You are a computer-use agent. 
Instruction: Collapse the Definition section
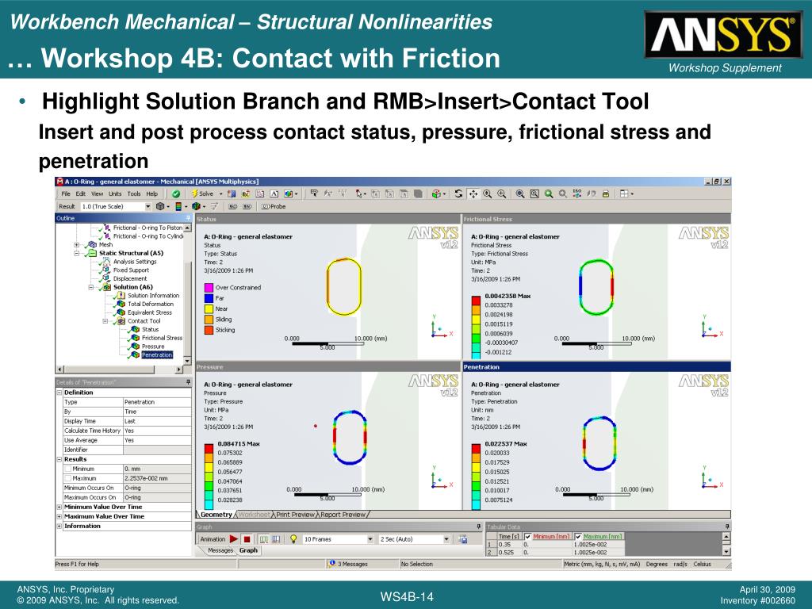(x=59, y=393)
